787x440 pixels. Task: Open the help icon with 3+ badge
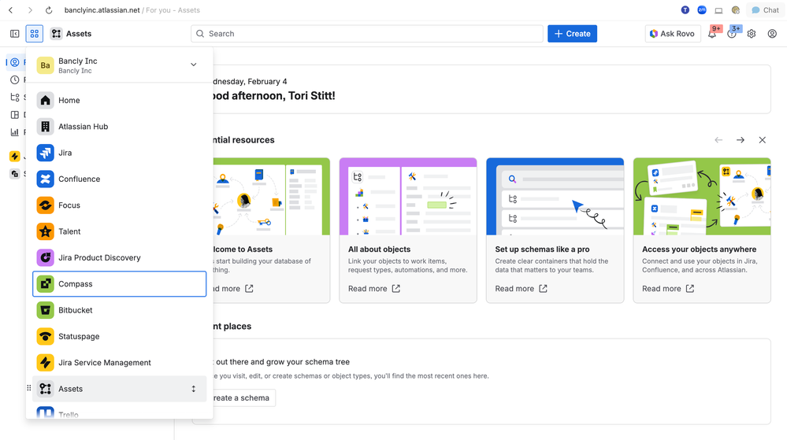point(732,34)
